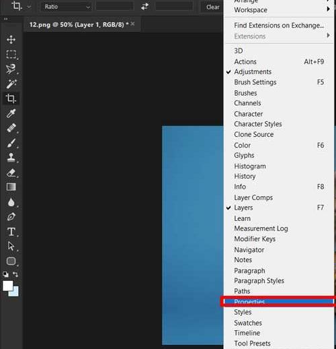Screen dimensions: 336x349
Task: Open the Swatches panel
Action: pyautogui.click(x=279, y=323)
